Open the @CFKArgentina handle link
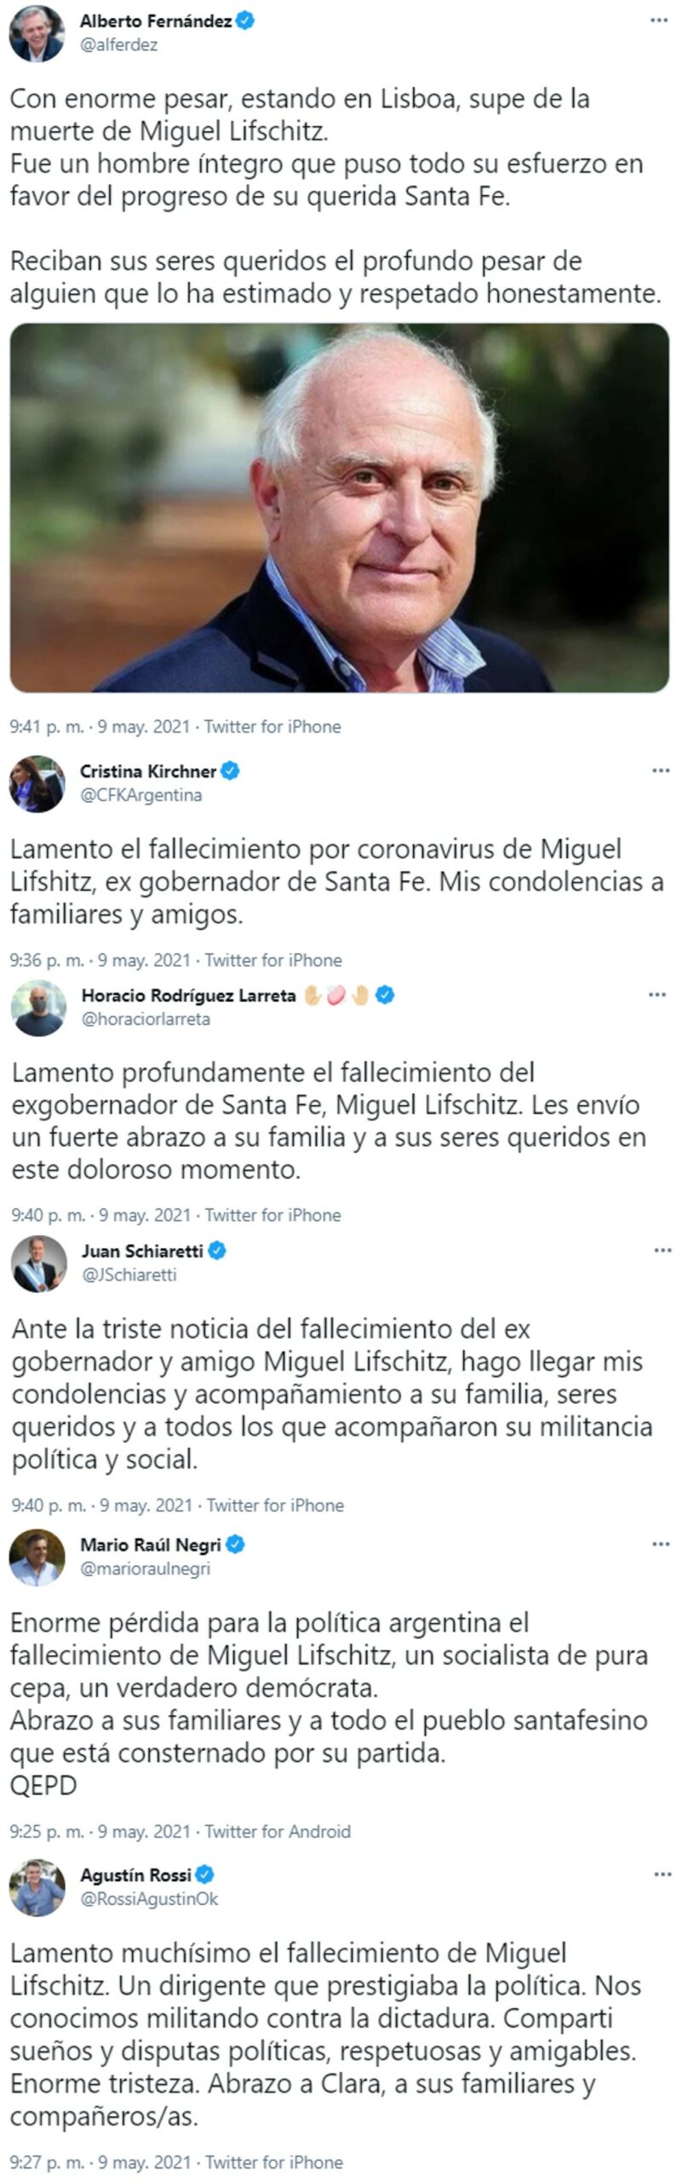The width and height of the screenshot is (682, 2181). point(141,796)
